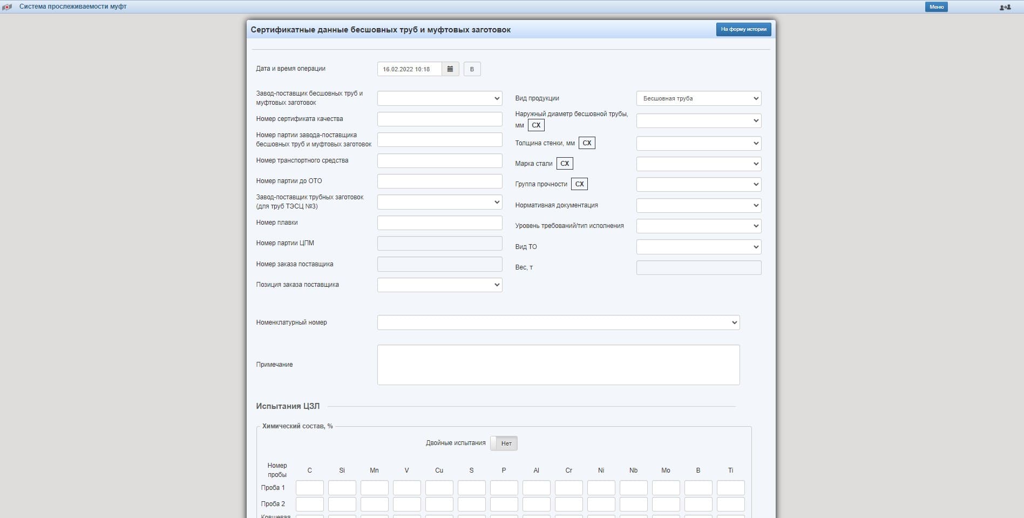This screenshot has height=518, width=1024.
Task: Open the Вид продукции dropdown
Action: coord(699,98)
